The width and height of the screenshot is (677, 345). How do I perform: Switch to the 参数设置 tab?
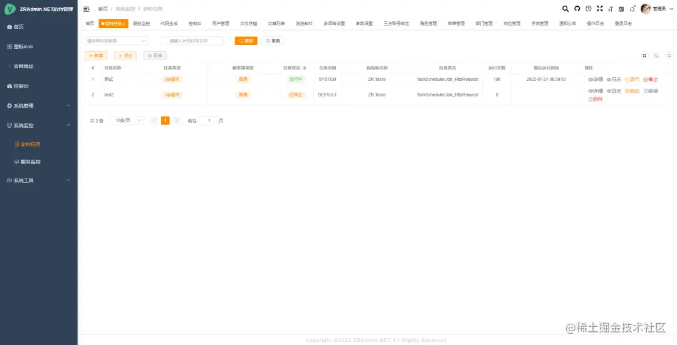click(364, 24)
